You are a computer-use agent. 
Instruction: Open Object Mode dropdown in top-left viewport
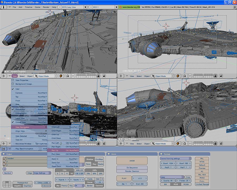pos(45,76)
